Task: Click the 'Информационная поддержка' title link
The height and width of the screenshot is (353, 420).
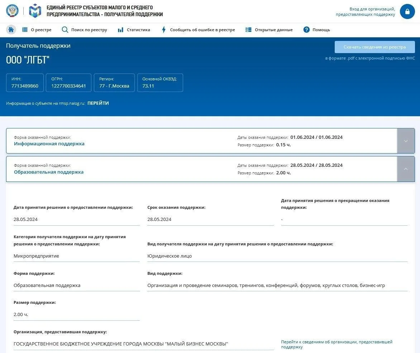Action: (49, 143)
